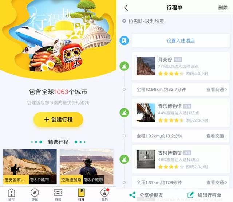Expand 查看交通 for the 12.98km route
This screenshot has width=233, height=202.
coord(217,89)
